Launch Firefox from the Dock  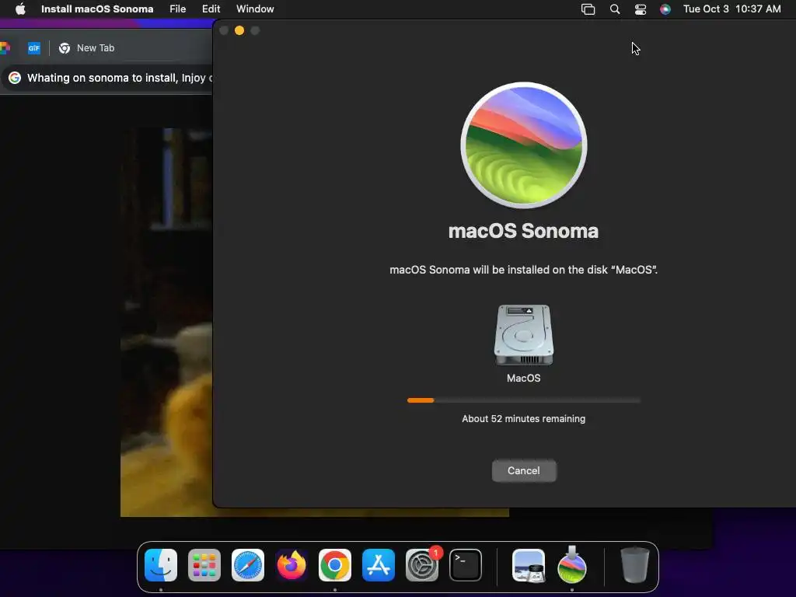pyautogui.click(x=292, y=565)
